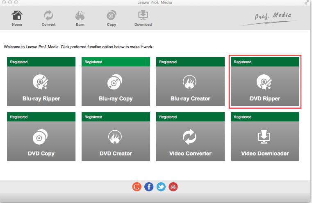
Task: Click the Burn label in toolbar
Action: [x=80, y=25]
